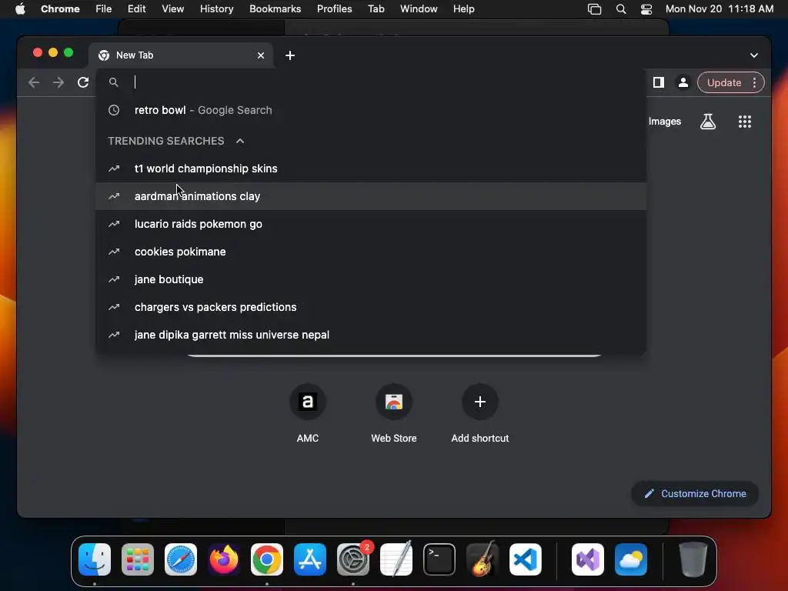Open TextEdit from the Dock

pos(396,559)
